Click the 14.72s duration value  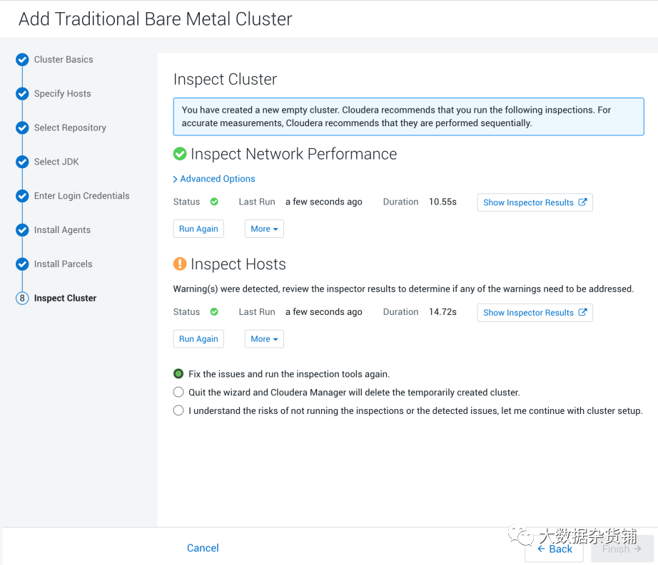442,312
